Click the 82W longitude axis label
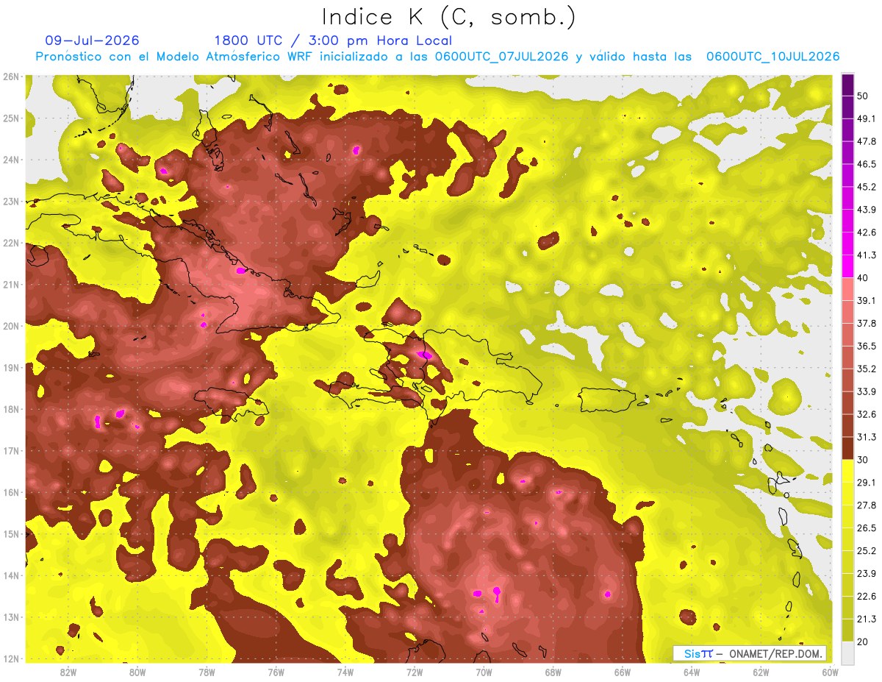The height and width of the screenshot is (682, 882). pyautogui.click(x=68, y=672)
